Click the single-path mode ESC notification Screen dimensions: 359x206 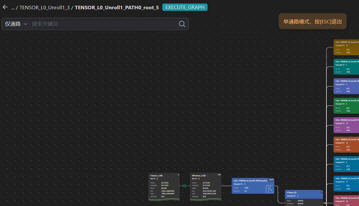tap(312, 21)
